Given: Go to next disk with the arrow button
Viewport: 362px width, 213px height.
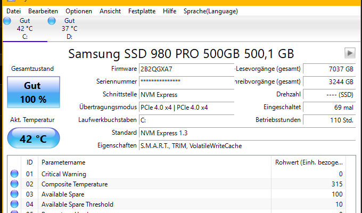Looking at the screenshot, I should point(350,53).
